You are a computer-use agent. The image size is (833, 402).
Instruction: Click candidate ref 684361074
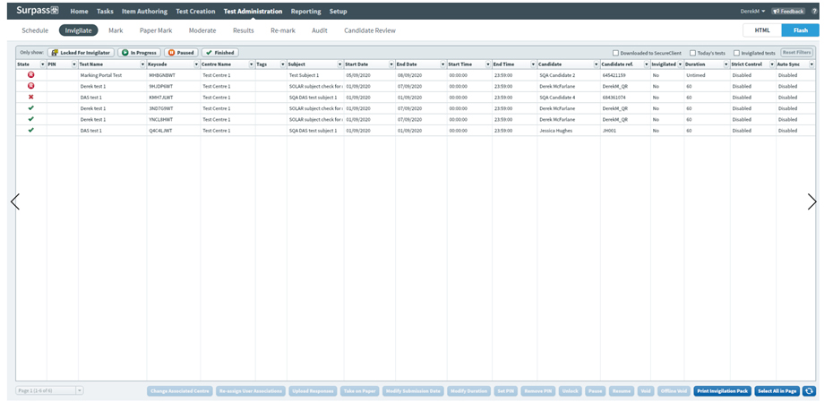pyautogui.click(x=625, y=98)
